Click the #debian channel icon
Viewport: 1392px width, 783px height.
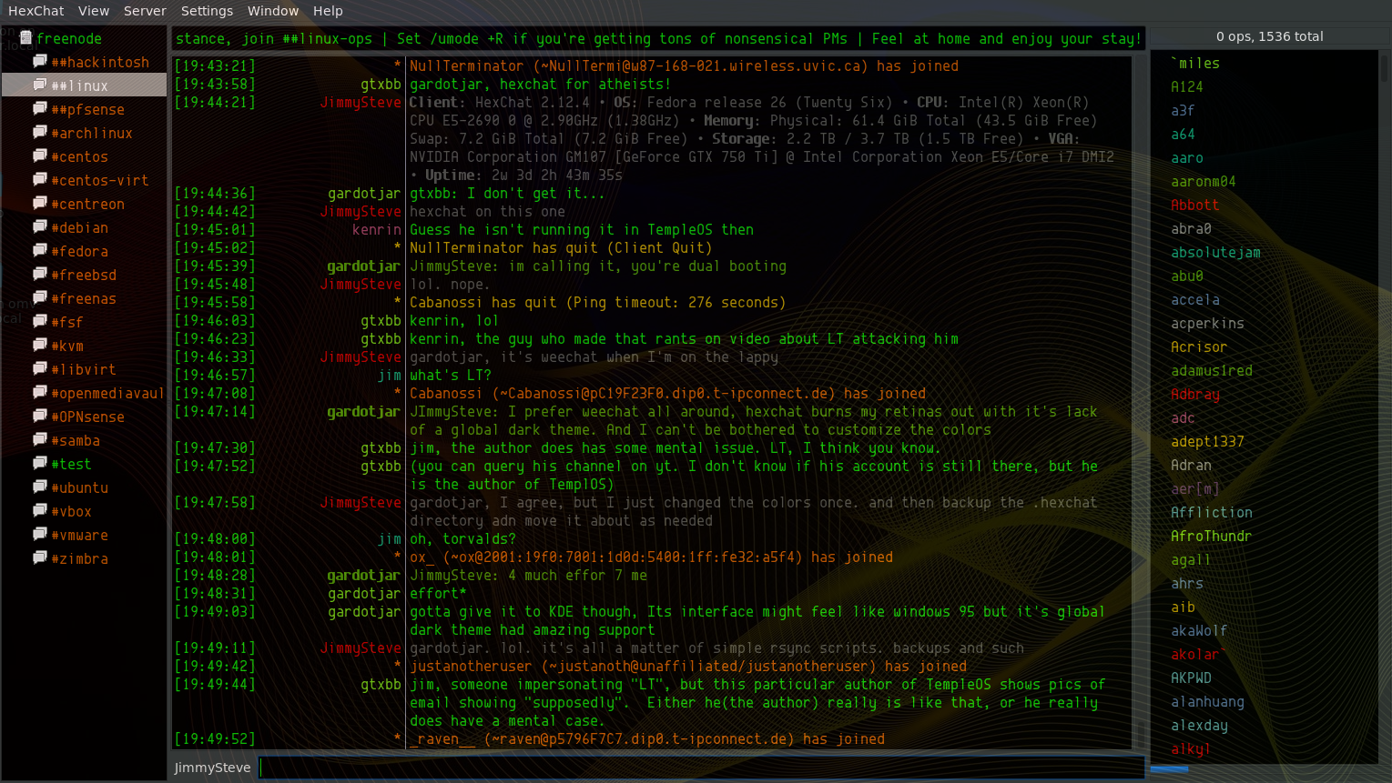pyautogui.click(x=40, y=226)
